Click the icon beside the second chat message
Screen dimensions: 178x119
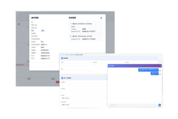(160, 74)
